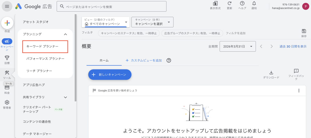Open the ヘルプ question mark icon
Viewport: 311px width, 138px height.
coord(242,4)
